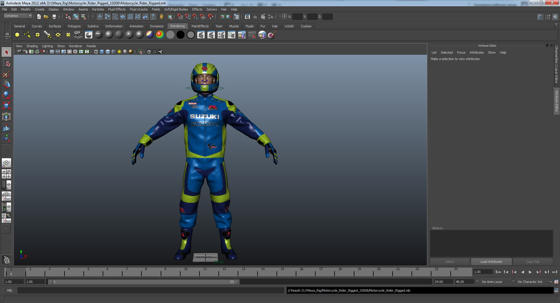Play the animation forwards
Screen dimensions: 560x303
pos(530,272)
